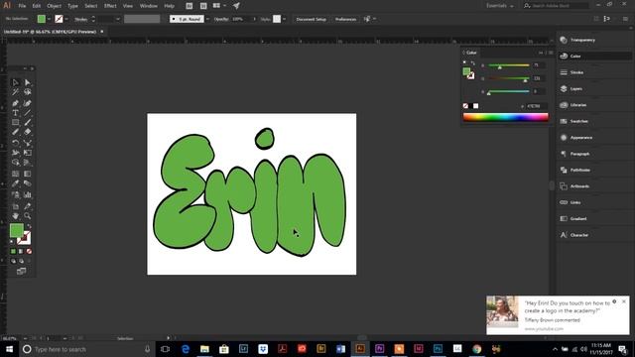Choose the Scale tool
Viewport: 635px width, 357px height.
pos(28,143)
